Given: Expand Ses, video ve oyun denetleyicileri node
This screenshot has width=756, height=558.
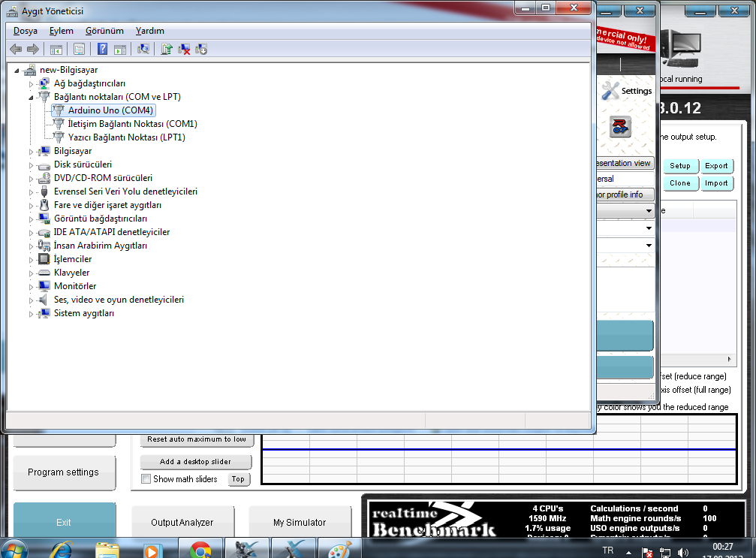Looking at the screenshot, I should tap(31, 300).
